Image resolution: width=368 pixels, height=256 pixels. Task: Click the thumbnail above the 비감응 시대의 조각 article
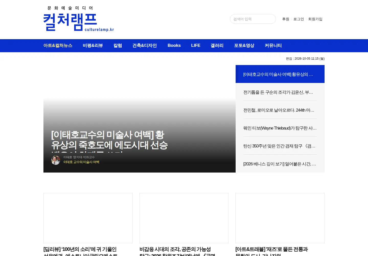[x=184, y=218]
